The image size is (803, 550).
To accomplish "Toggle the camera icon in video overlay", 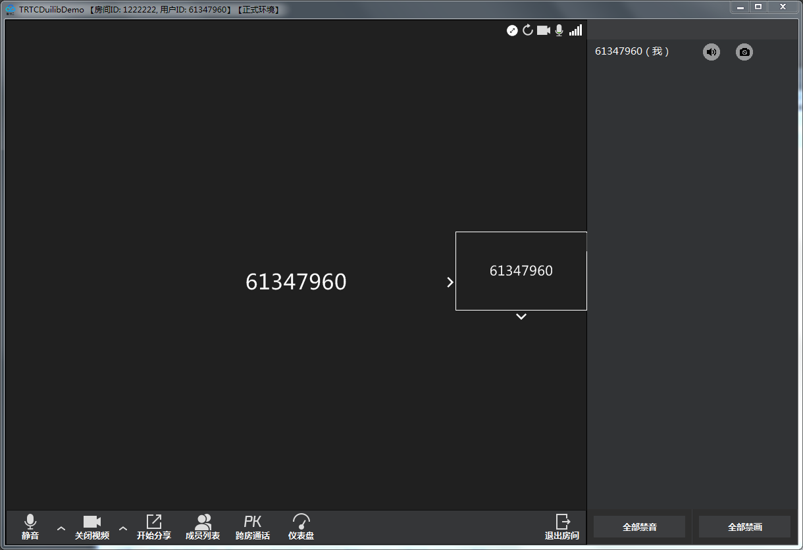I will point(544,30).
